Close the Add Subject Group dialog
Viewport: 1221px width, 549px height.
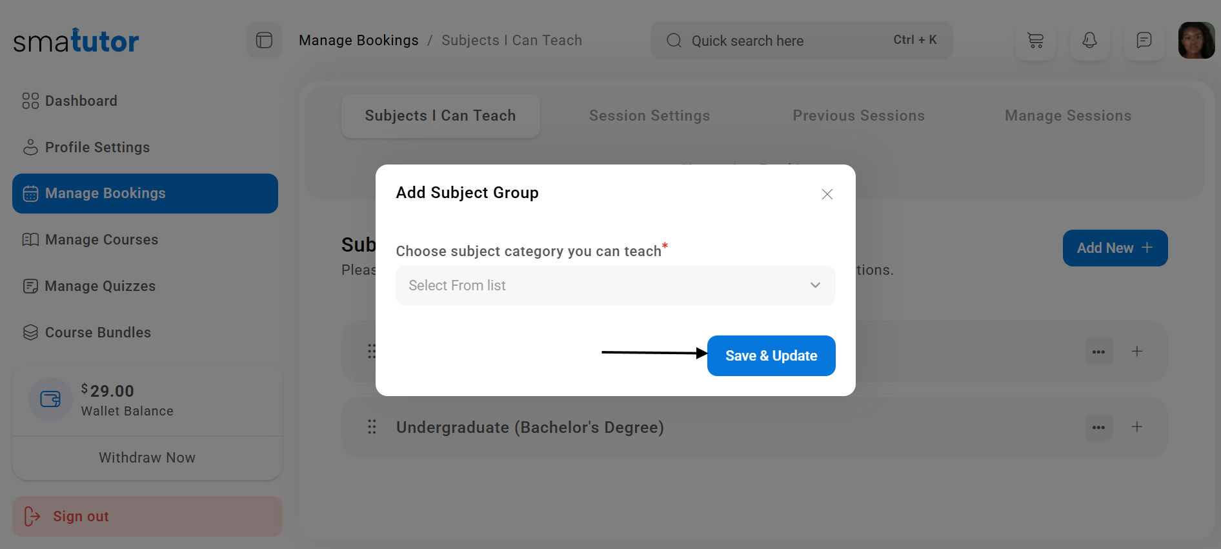click(827, 194)
